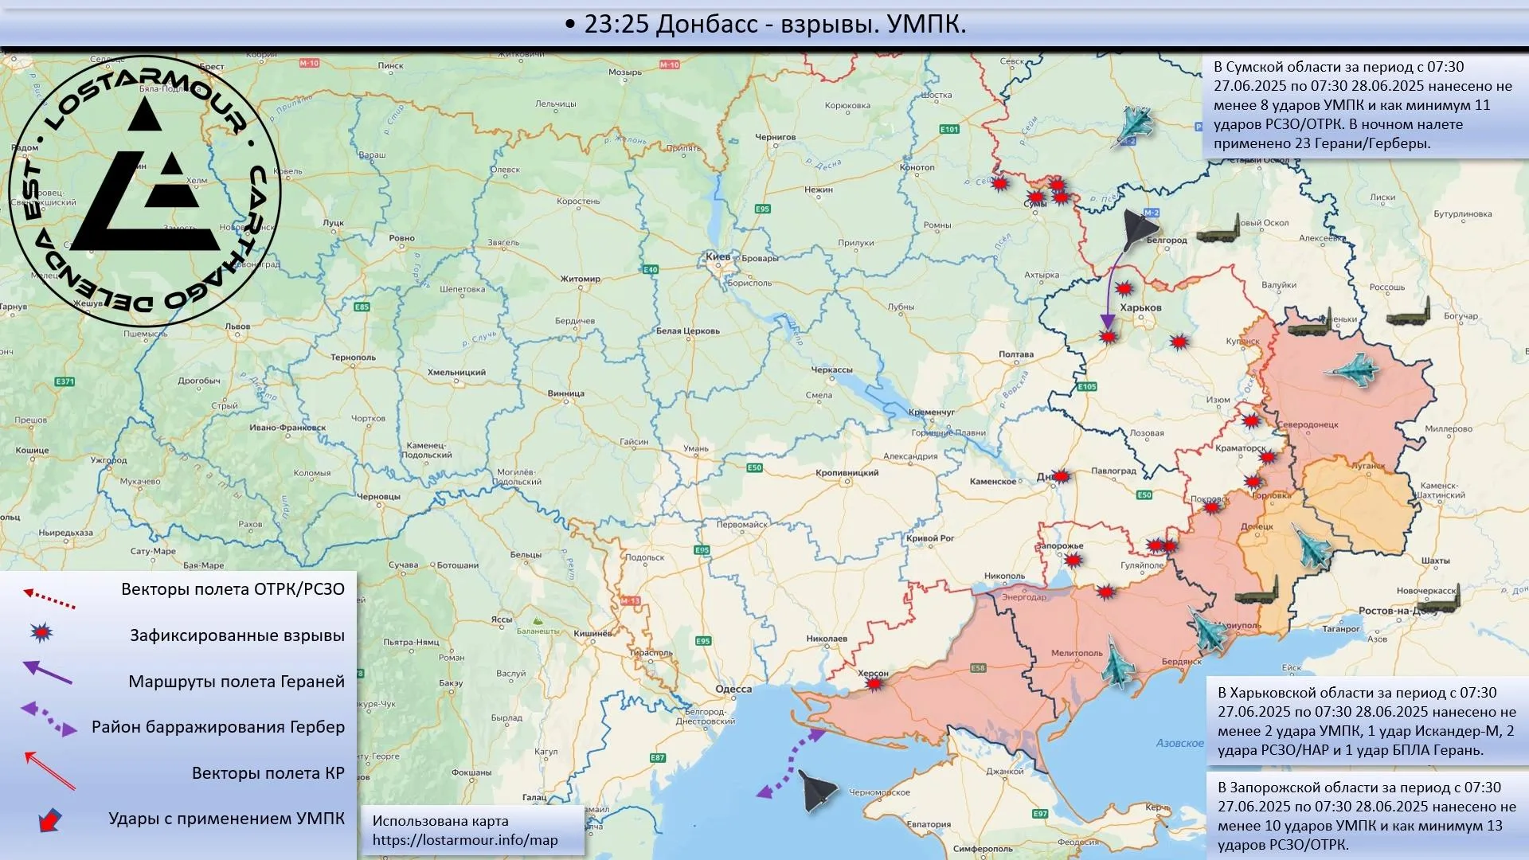Image resolution: width=1529 pixels, height=860 pixels.
Task: Click the explosion marker at Kherson
Action: (874, 683)
